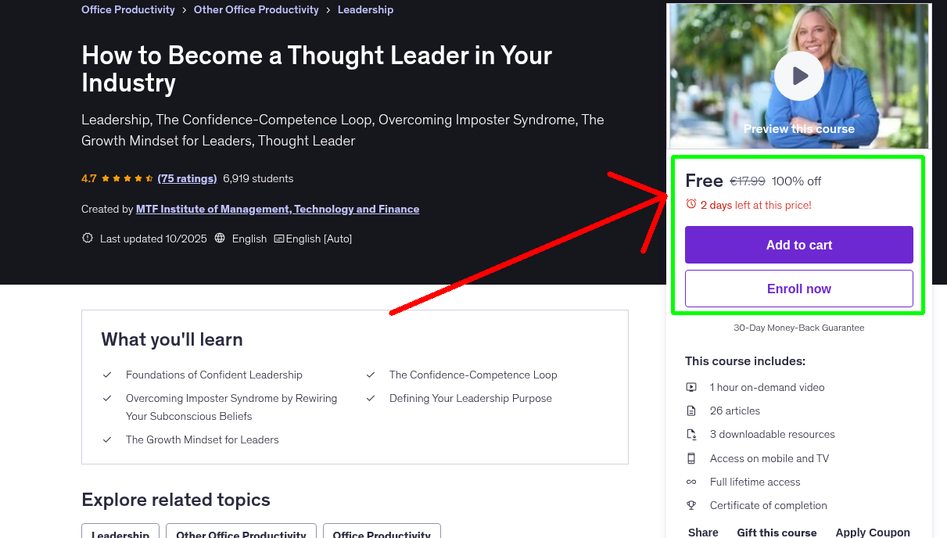Image resolution: width=947 pixels, height=538 pixels.
Task: Click the globe icon next to English
Action: [220, 238]
